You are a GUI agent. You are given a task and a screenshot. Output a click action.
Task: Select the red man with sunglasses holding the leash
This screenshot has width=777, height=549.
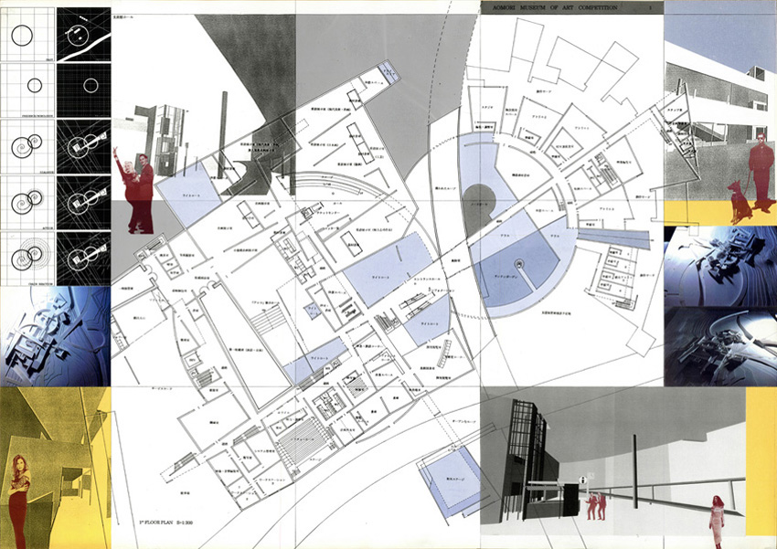coord(761,171)
